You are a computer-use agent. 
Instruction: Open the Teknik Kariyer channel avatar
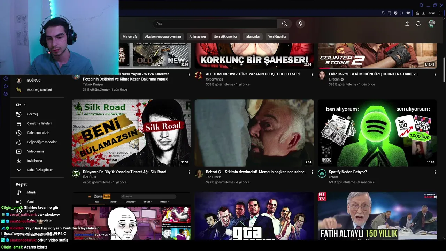coord(76,76)
